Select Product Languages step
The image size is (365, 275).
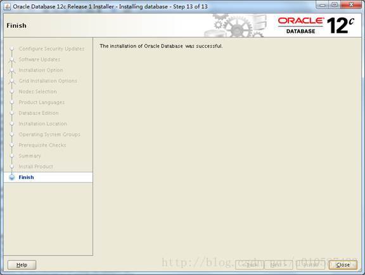coord(41,102)
